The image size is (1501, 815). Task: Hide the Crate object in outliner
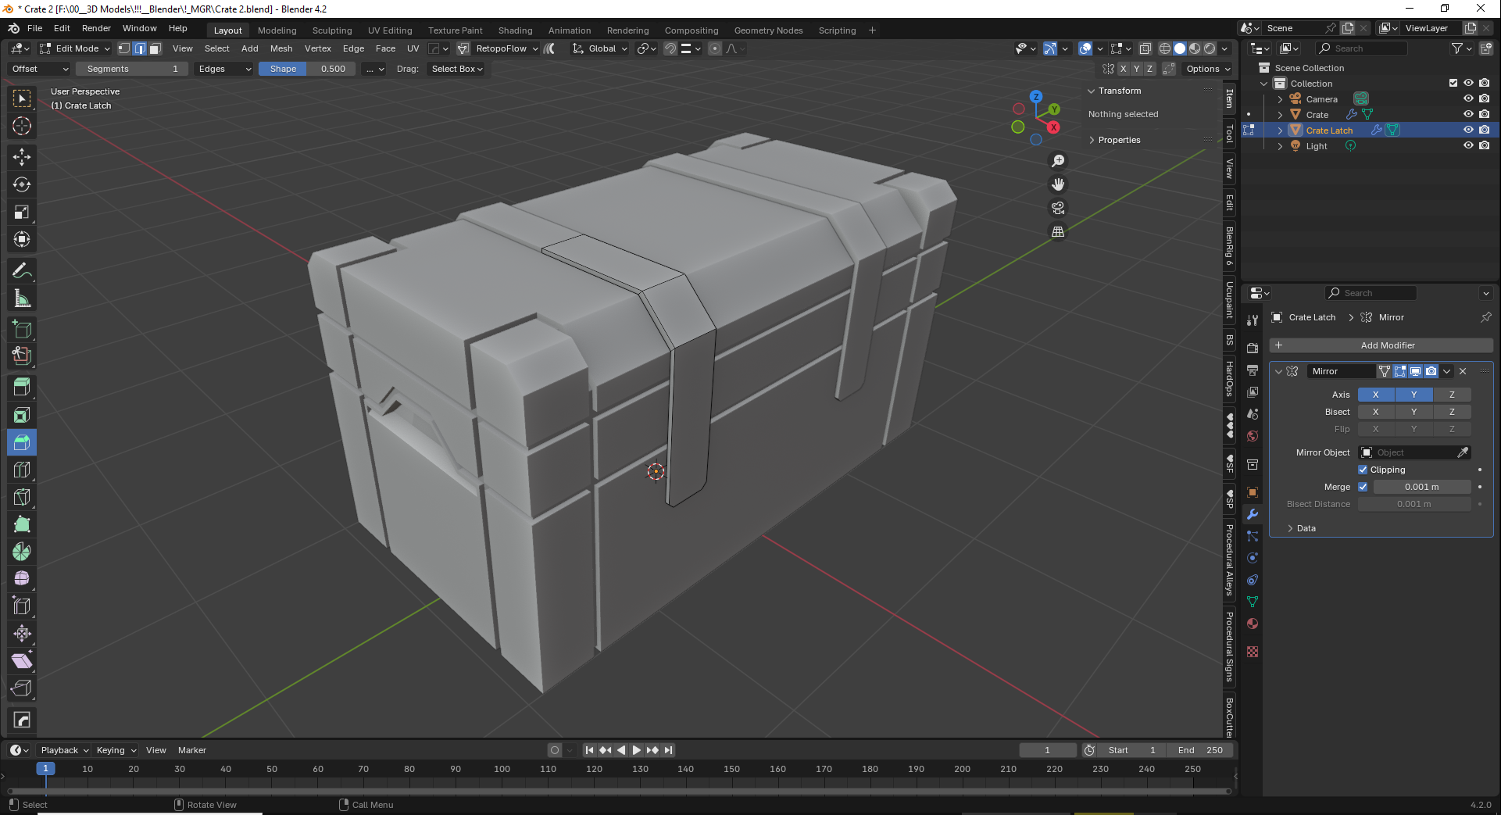point(1468,114)
